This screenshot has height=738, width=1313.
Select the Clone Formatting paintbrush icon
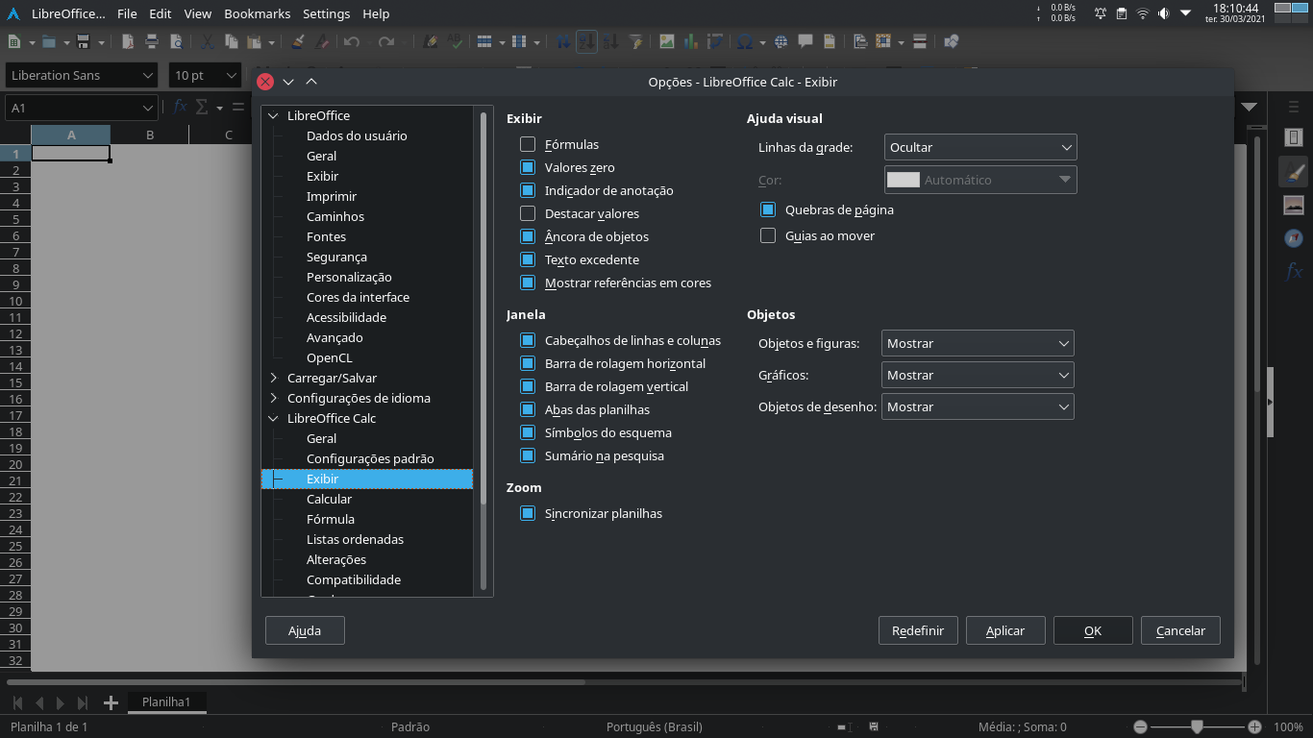click(298, 42)
